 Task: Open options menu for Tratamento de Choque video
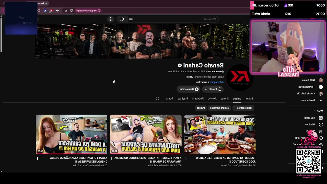tap(112, 158)
